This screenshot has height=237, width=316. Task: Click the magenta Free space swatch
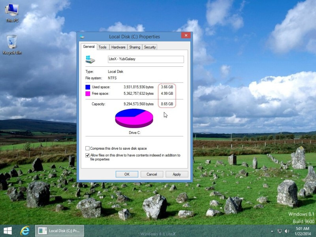[x=88, y=94]
